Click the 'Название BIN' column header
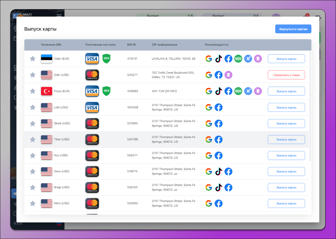 tap(51, 45)
